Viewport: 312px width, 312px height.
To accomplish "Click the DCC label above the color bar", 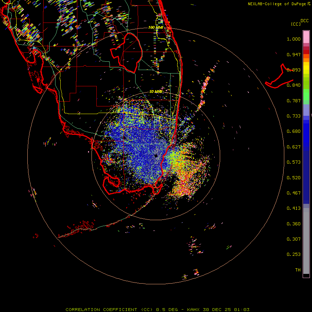I will tap(304, 21).
